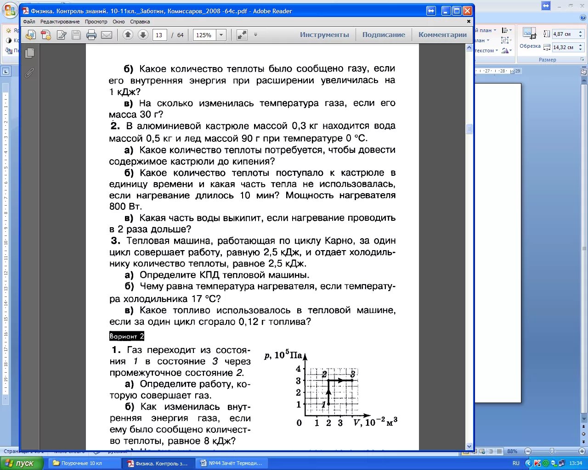The height and width of the screenshot is (470, 588).
Task: Switch to Физика. Контроль taskbar button
Action: (158, 464)
